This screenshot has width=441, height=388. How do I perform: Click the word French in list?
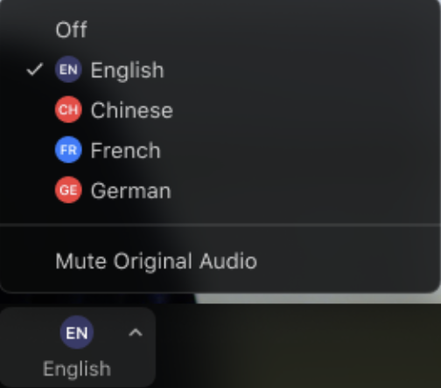click(126, 150)
